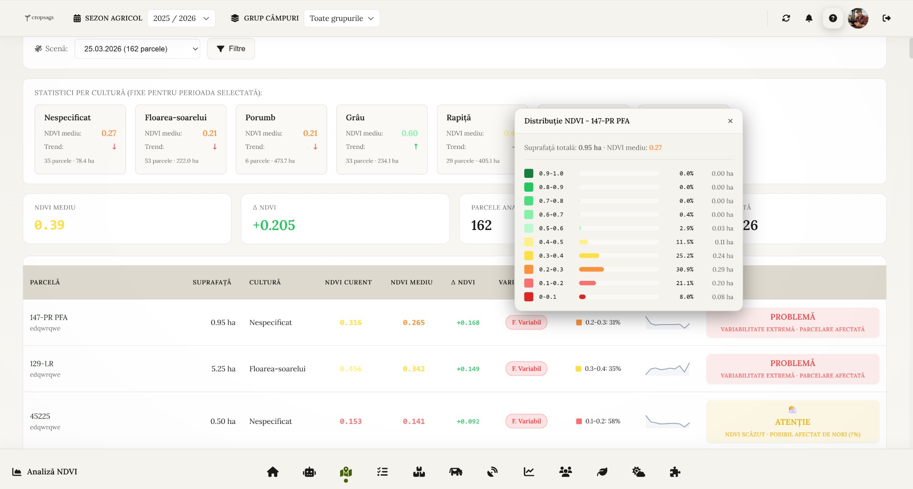This screenshot has width=913, height=489.
Task: Open the weather sun-cloud icon
Action: pos(638,472)
